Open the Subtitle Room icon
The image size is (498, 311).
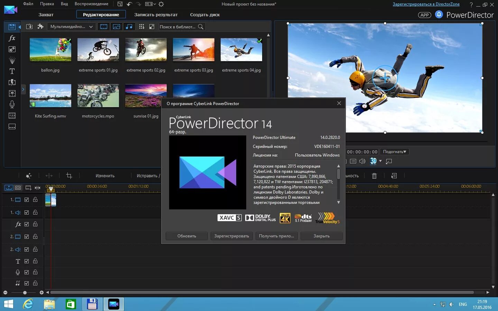(x=12, y=126)
